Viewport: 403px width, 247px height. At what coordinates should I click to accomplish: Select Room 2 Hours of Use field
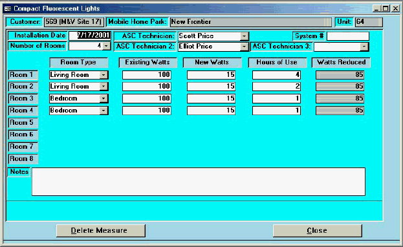click(x=276, y=87)
